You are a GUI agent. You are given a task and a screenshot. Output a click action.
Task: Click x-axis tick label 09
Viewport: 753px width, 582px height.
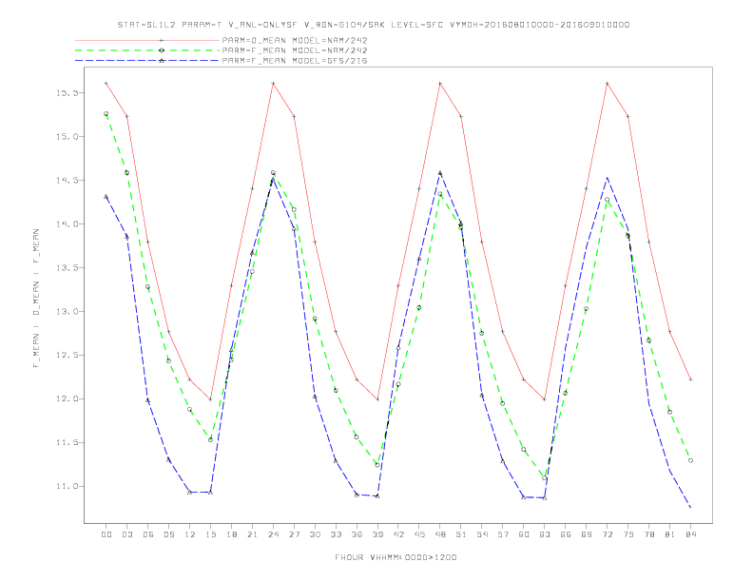pyautogui.click(x=169, y=534)
